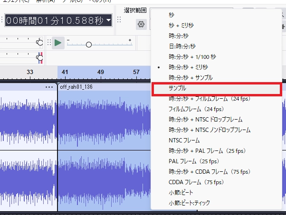Select 小節:ビート:ティック format
This screenshot has height=215, width=286.
tap(189, 203)
